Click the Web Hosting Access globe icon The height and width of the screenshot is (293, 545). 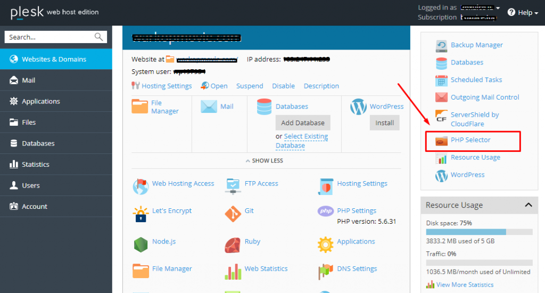pos(141,186)
